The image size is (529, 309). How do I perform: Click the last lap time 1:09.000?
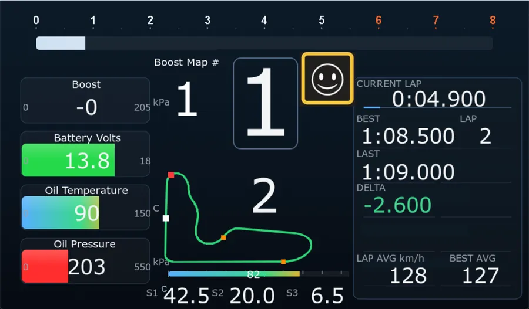(409, 172)
